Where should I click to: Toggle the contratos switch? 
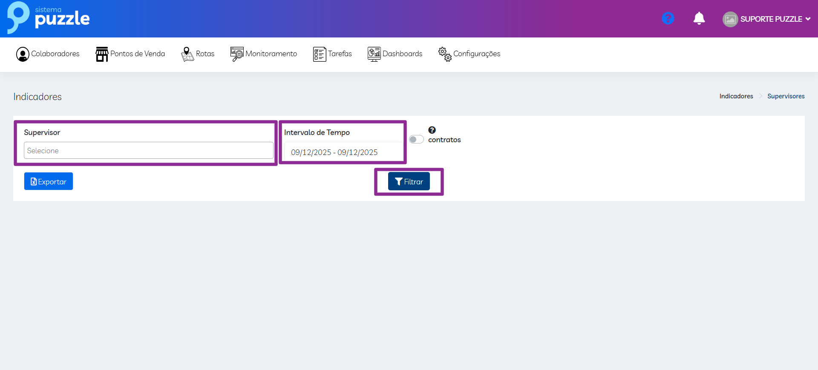(x=416, y=140)
